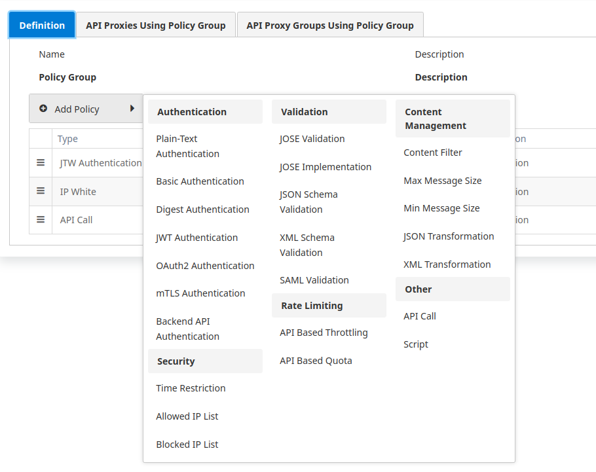Choose mTLS Authentication policy
Viewport: 596px width, 472px height.
pos(200,293)
